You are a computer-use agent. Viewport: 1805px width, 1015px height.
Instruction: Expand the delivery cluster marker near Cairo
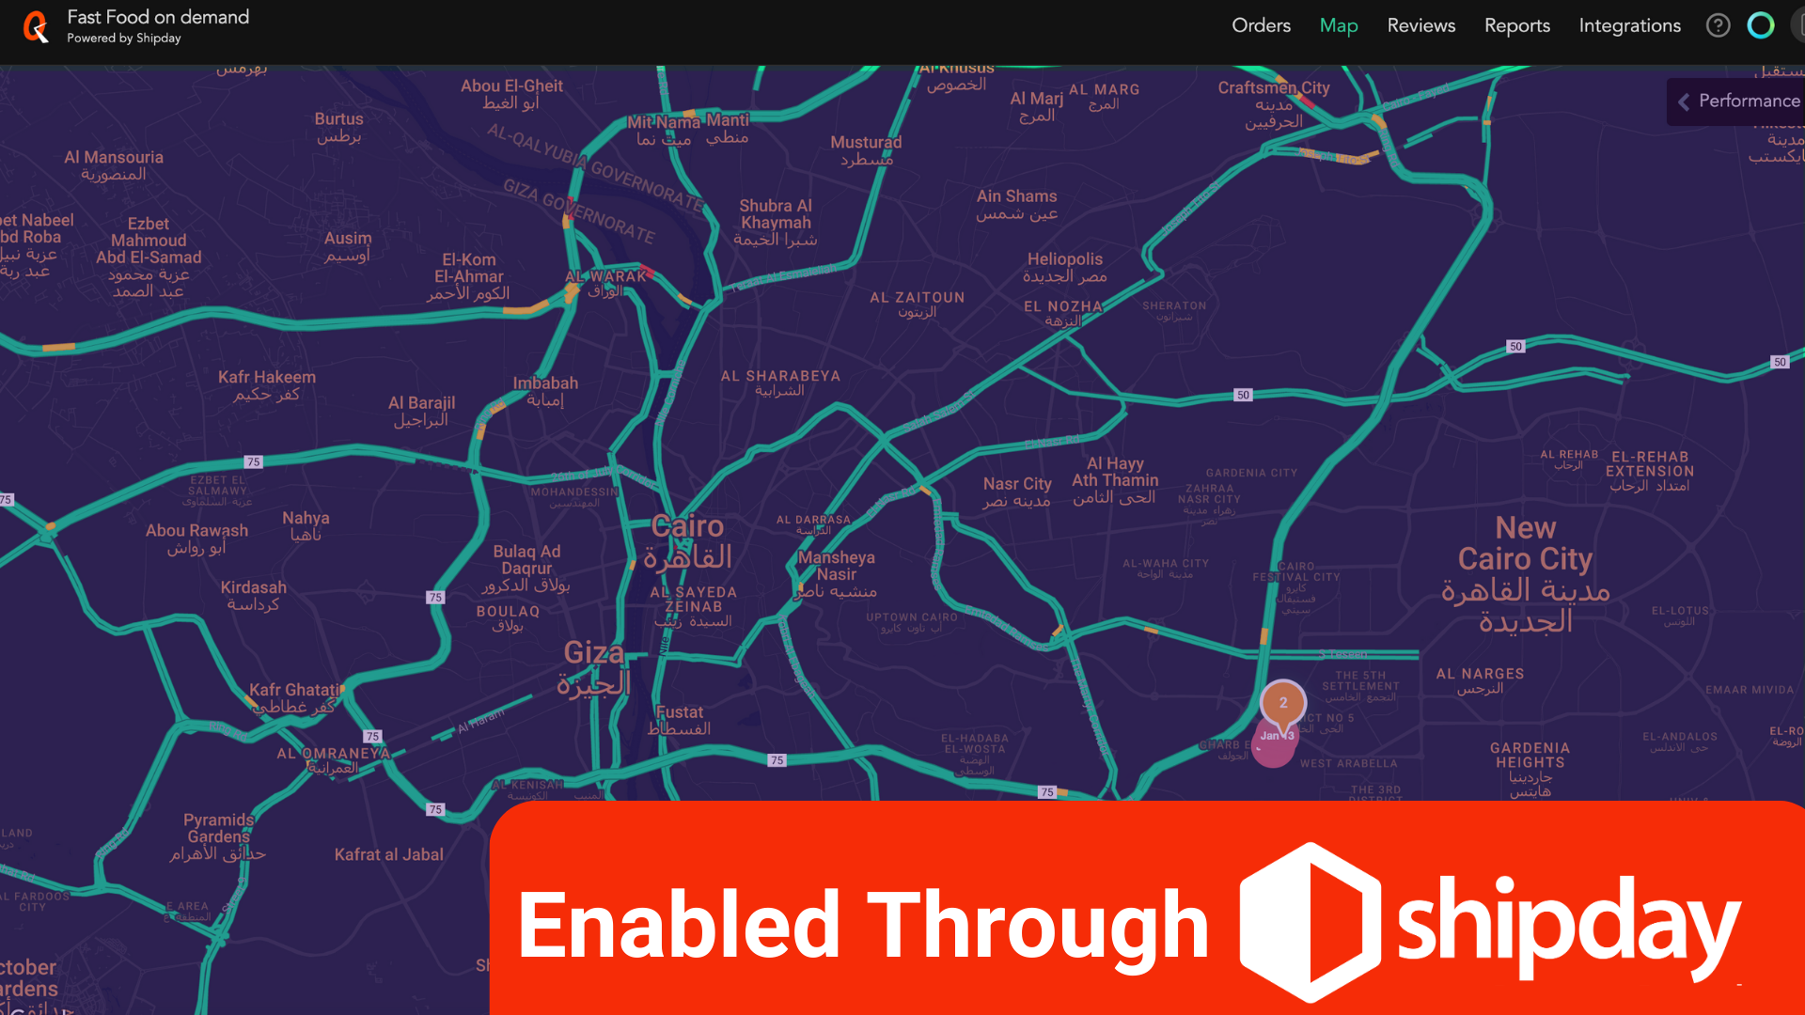(1284, 704)
